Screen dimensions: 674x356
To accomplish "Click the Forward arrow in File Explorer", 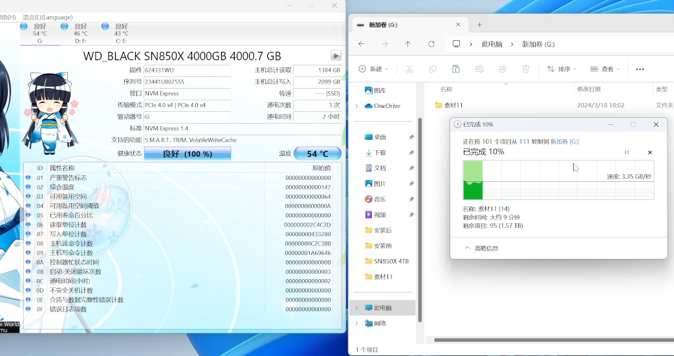I will click(385, 44).
